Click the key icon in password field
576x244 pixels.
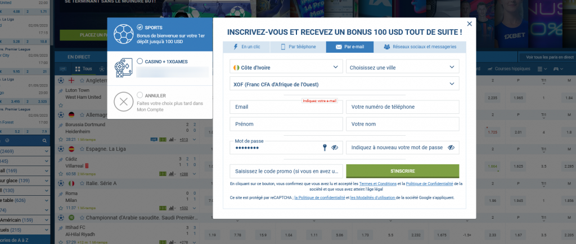point(325,148)
